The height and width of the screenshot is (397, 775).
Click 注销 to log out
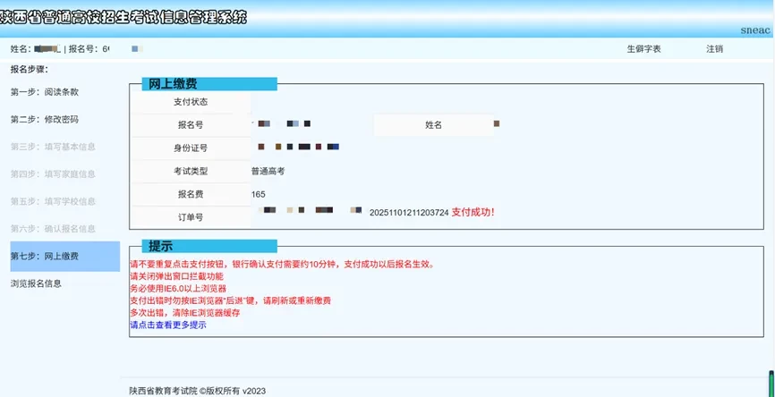point(714,48)
